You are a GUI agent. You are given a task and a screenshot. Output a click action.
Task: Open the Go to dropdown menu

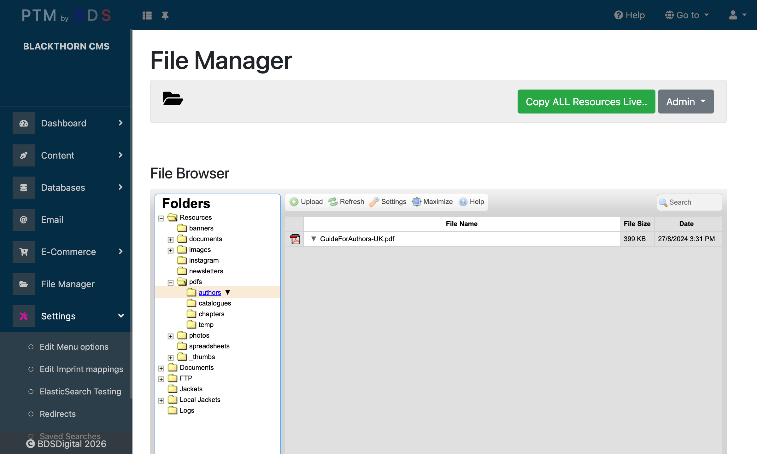tap(687, 15)
